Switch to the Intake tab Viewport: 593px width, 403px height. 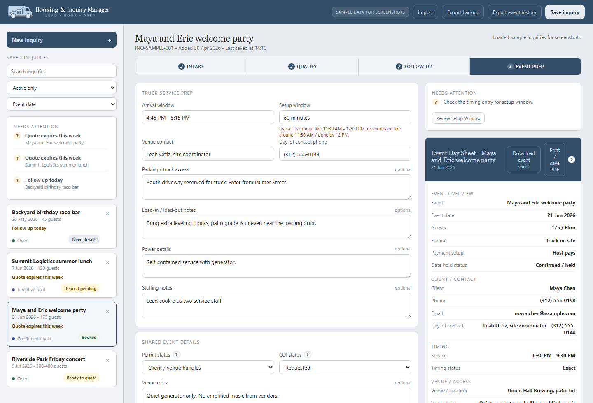(x=191, y=67)
